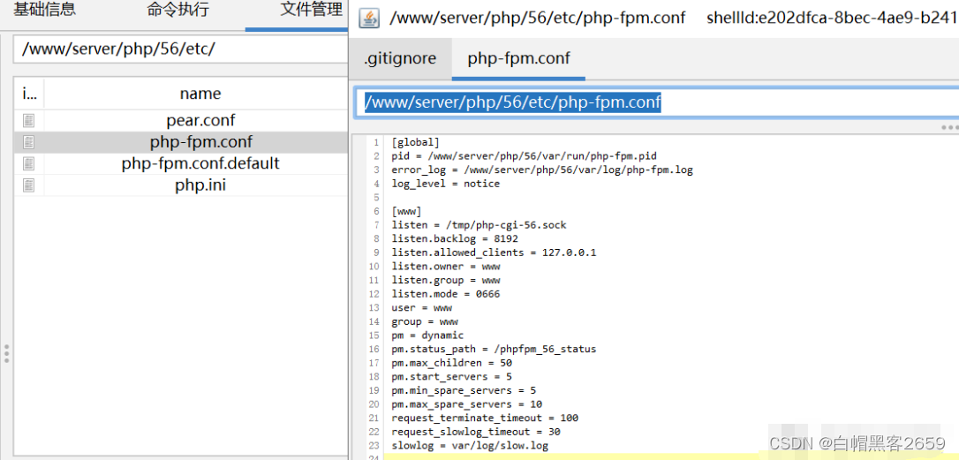Click the name column header
The image size is (959, 460).
click(x=200, y=94)
